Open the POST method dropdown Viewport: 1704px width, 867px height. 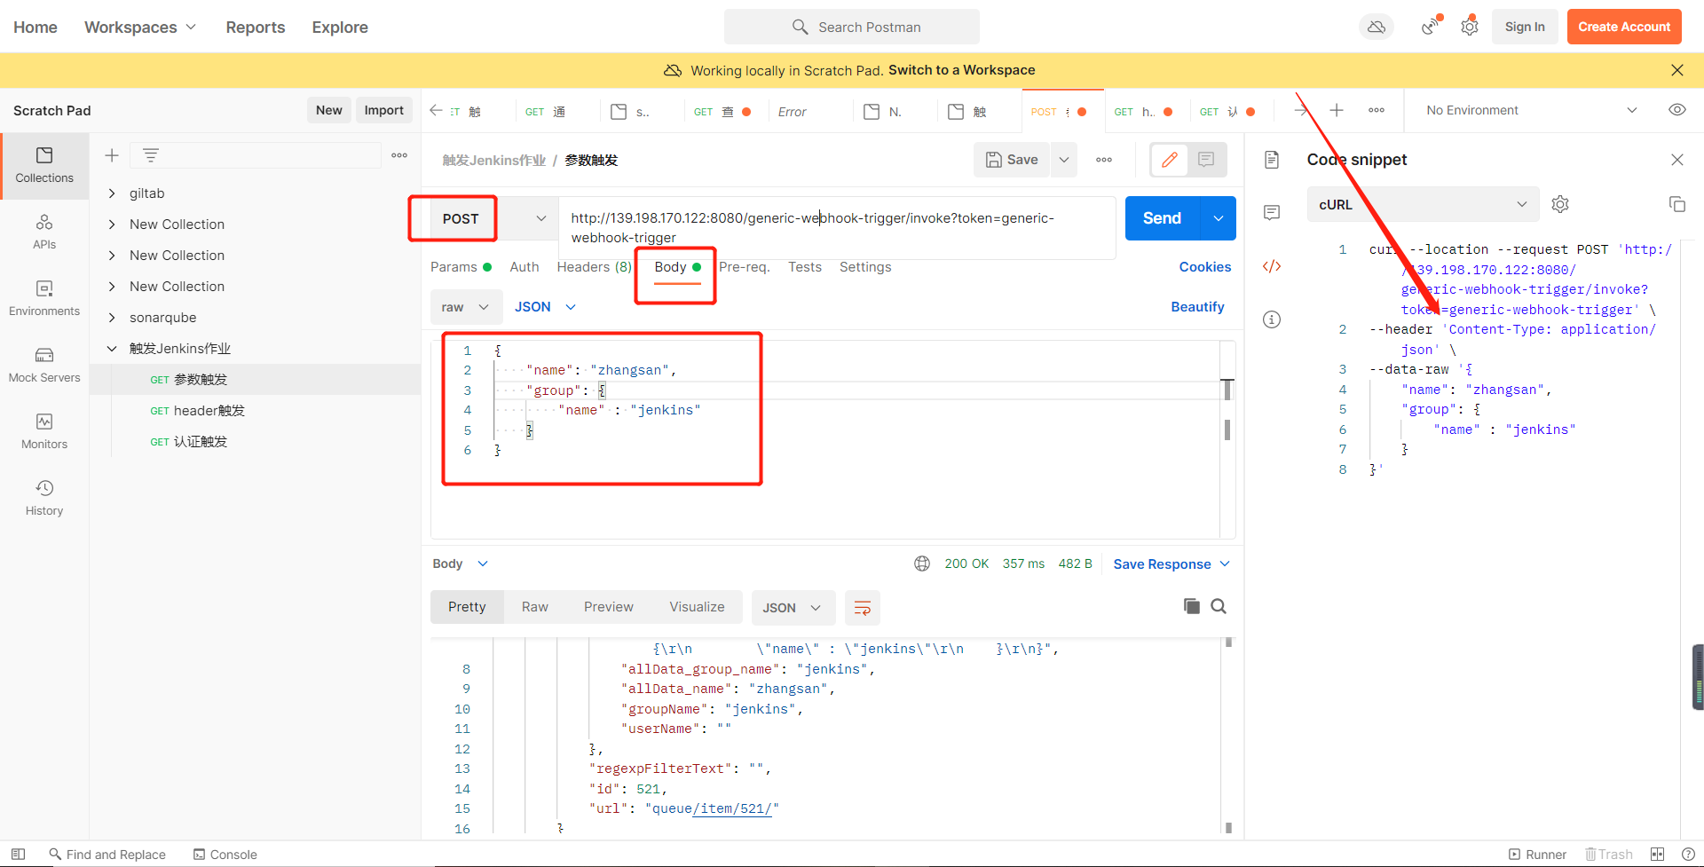tap(540, 217)
